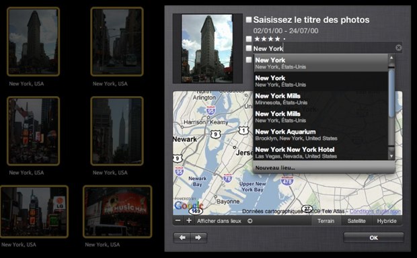Screen dimensions: 417x258
Task: Click Afficher dans lieux
Action: pyautogui.click(x=219, y=221)
